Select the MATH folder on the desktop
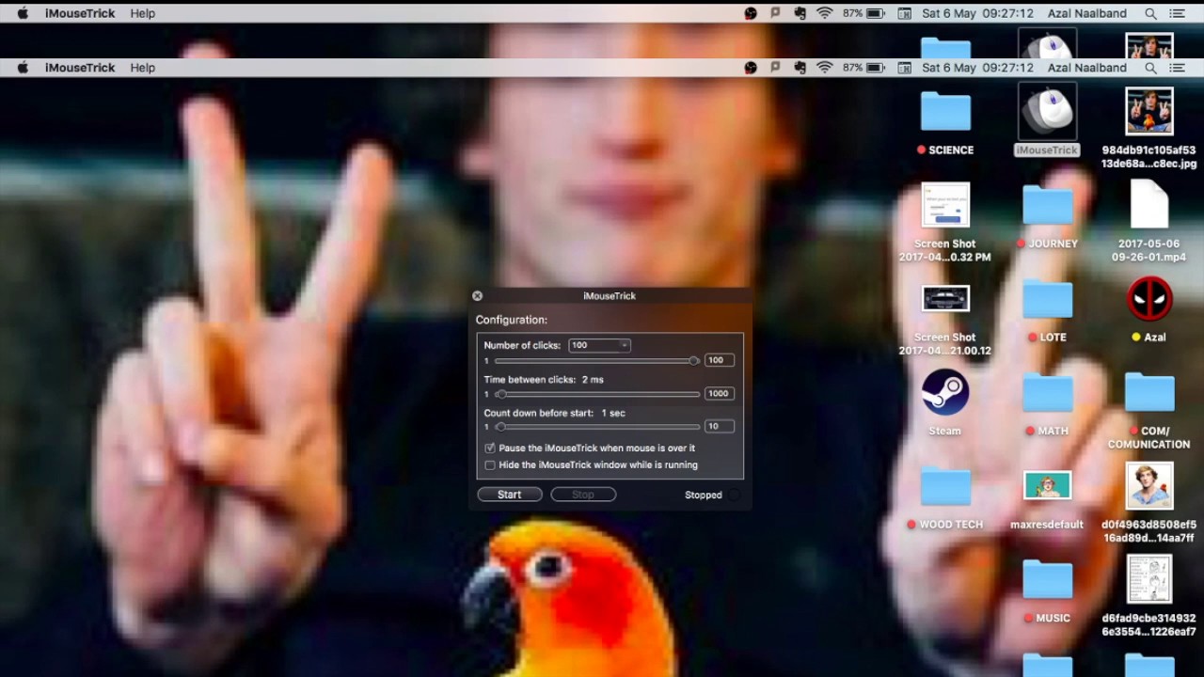This screenshot has height=677, width=1204. [x=1047, y=393]
